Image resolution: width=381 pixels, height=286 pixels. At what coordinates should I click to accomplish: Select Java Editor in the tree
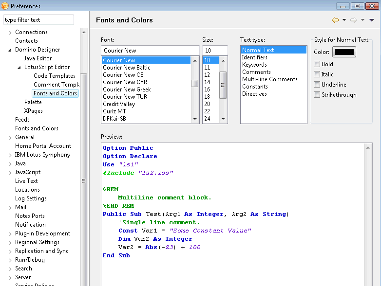(38, 58)
